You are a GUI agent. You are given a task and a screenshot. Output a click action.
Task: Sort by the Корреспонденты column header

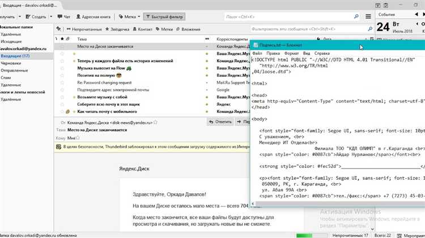[232, 39]
